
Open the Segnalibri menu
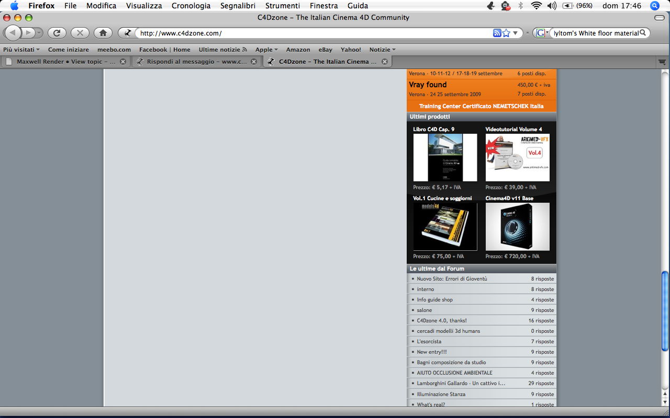click(238, 6)
